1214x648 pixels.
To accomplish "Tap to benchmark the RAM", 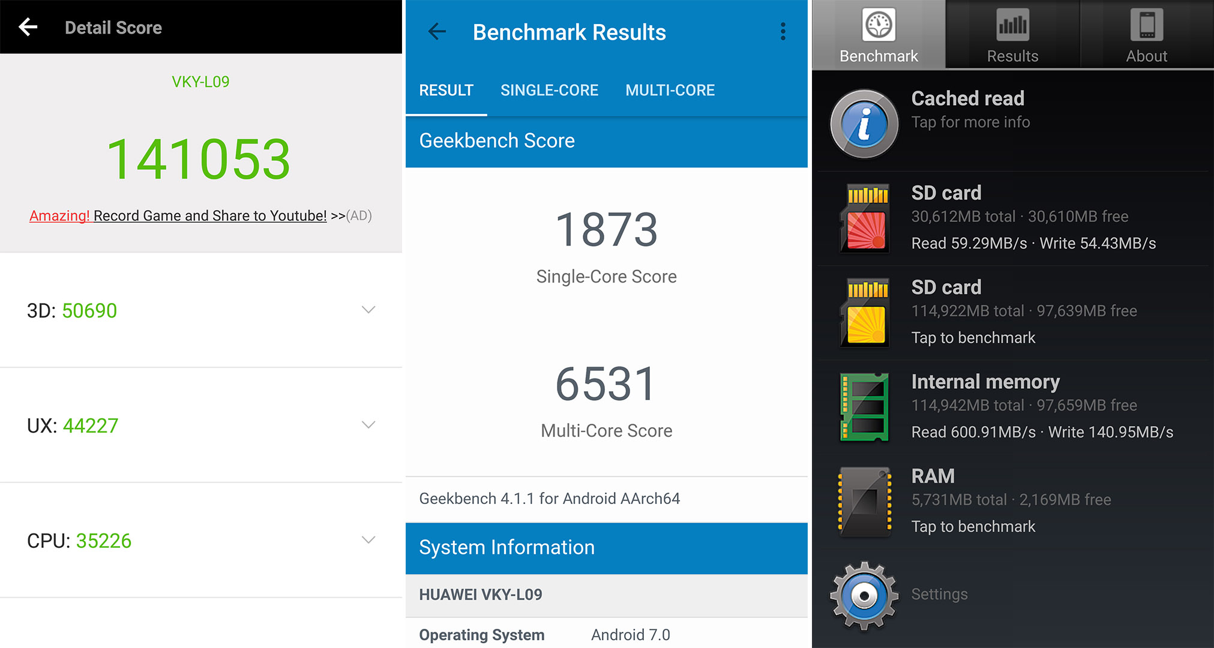I will click(973, 526).
